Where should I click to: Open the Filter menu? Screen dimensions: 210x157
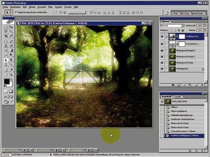point(50,7)
